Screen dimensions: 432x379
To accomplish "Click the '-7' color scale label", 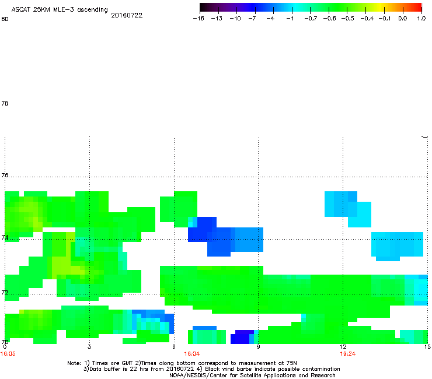I will pos(252,19).
